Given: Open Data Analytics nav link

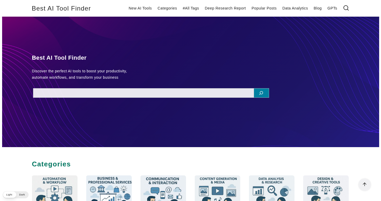Looking at the screenshot, I should [295, 8].
